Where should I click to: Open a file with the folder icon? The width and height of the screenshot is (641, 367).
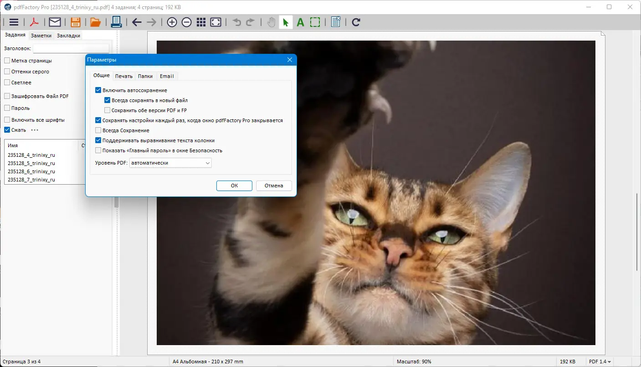(95, 22)
